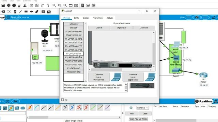
Task: Select the PT-HEADPHONE module
Action: click(74, 68)
